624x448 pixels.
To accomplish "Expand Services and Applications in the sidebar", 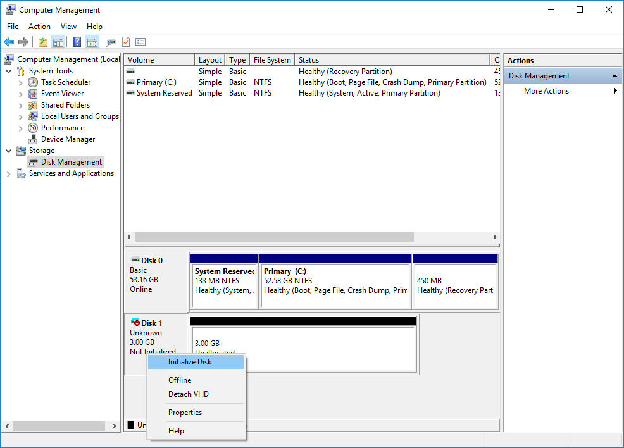I will [x=9, y=173].
